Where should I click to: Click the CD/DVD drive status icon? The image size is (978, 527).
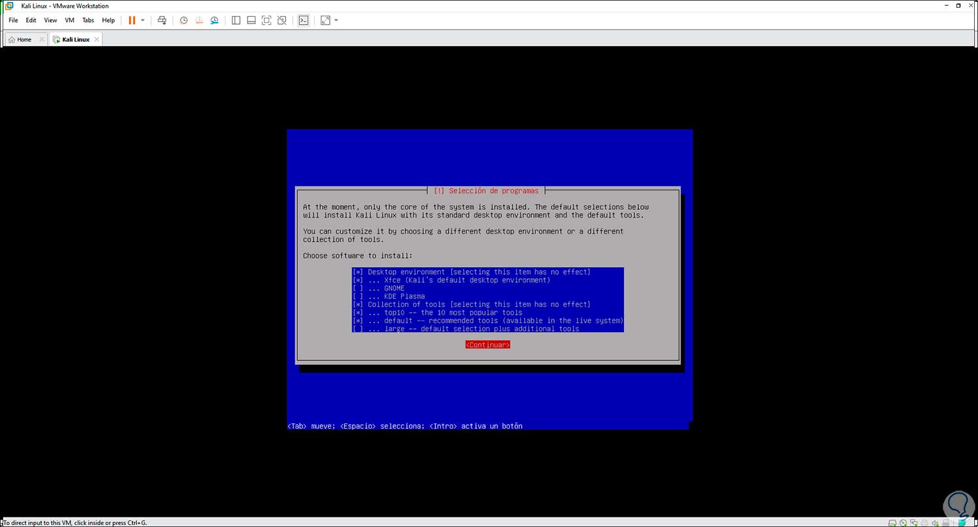pos(903,522)
